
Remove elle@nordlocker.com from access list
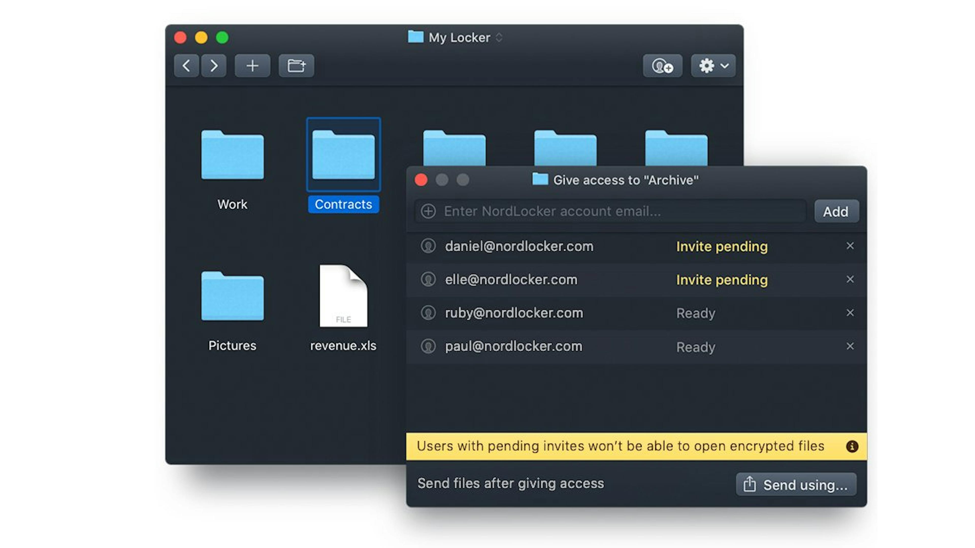click(850, 279)
